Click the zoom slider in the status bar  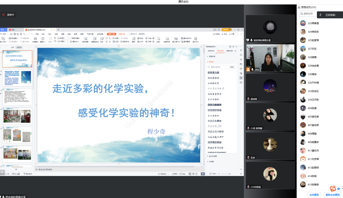pos(230,174)
